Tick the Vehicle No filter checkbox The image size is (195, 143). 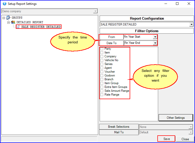click(102, 60)
